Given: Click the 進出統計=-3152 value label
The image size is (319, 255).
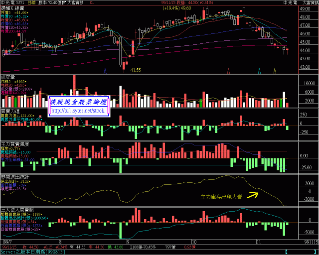Looking at the screenshot, I should click(x=15, y=181).
